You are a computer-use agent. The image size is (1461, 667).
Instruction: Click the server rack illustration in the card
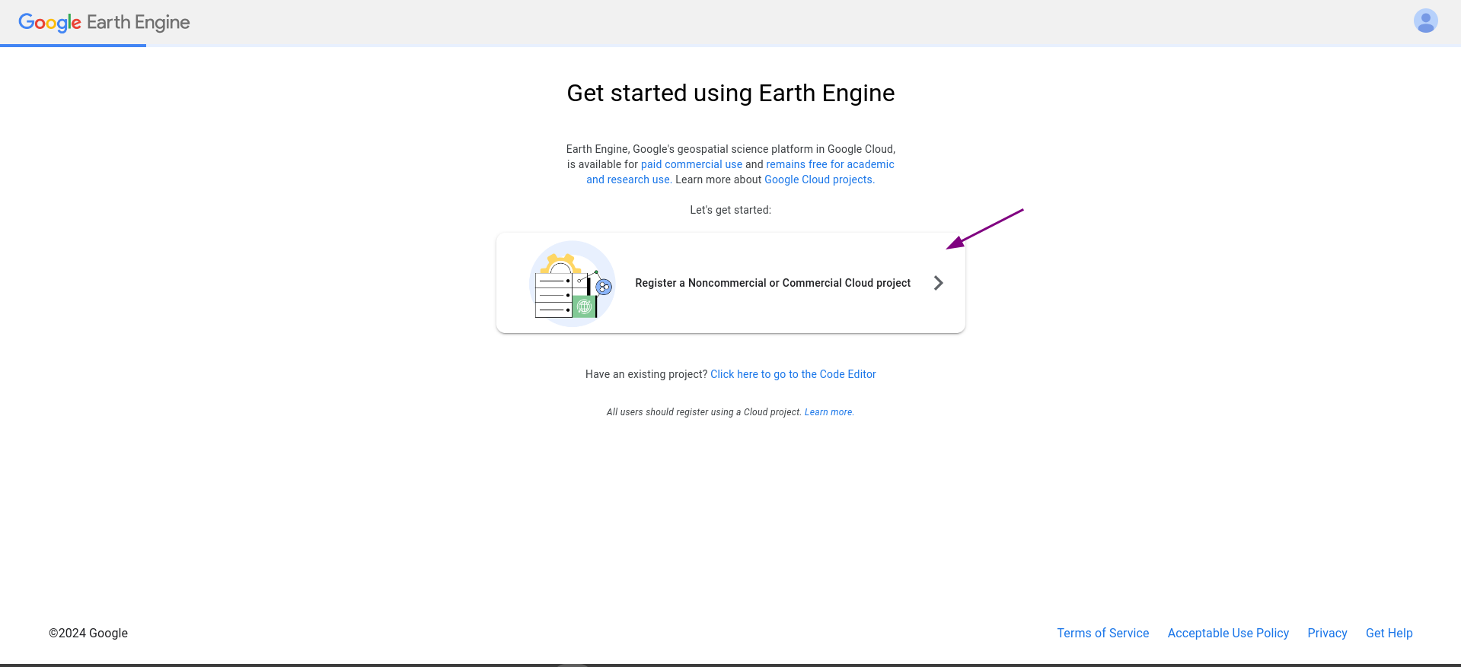(x=554, y=295)
